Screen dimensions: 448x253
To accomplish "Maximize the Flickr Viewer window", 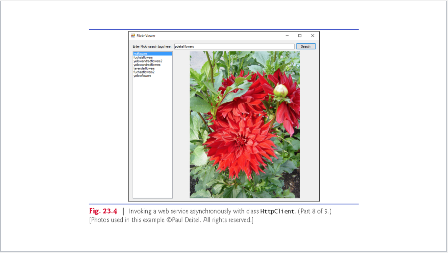I will (300, 35).
